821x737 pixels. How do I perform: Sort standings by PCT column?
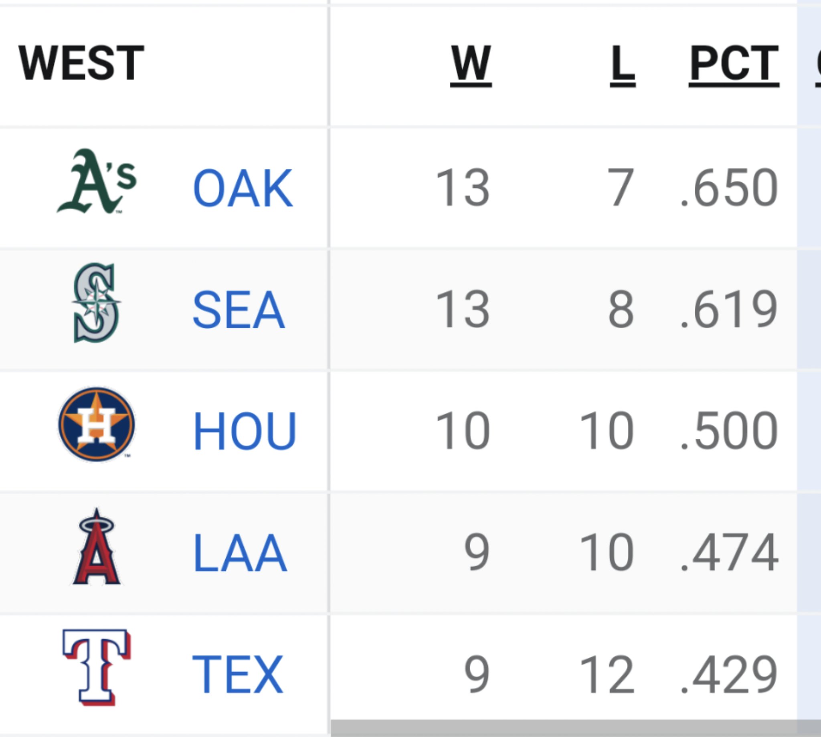(734, 65)
